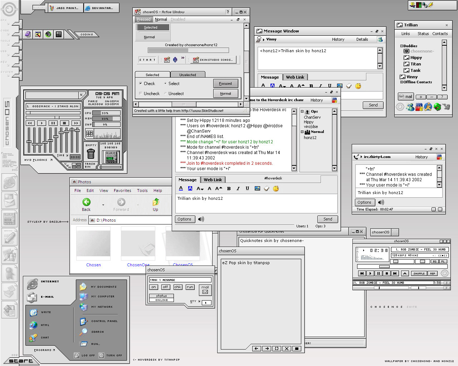Image resolution: width=458 pixels, height=366 pixels.
Task: Open My Documents from start menu
Action: coord(98,287)
